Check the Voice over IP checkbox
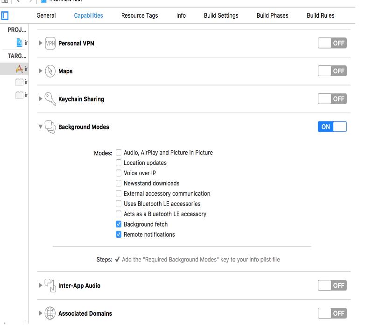The height and width of the screenshot is (326, 366). (x=119, y=173)
